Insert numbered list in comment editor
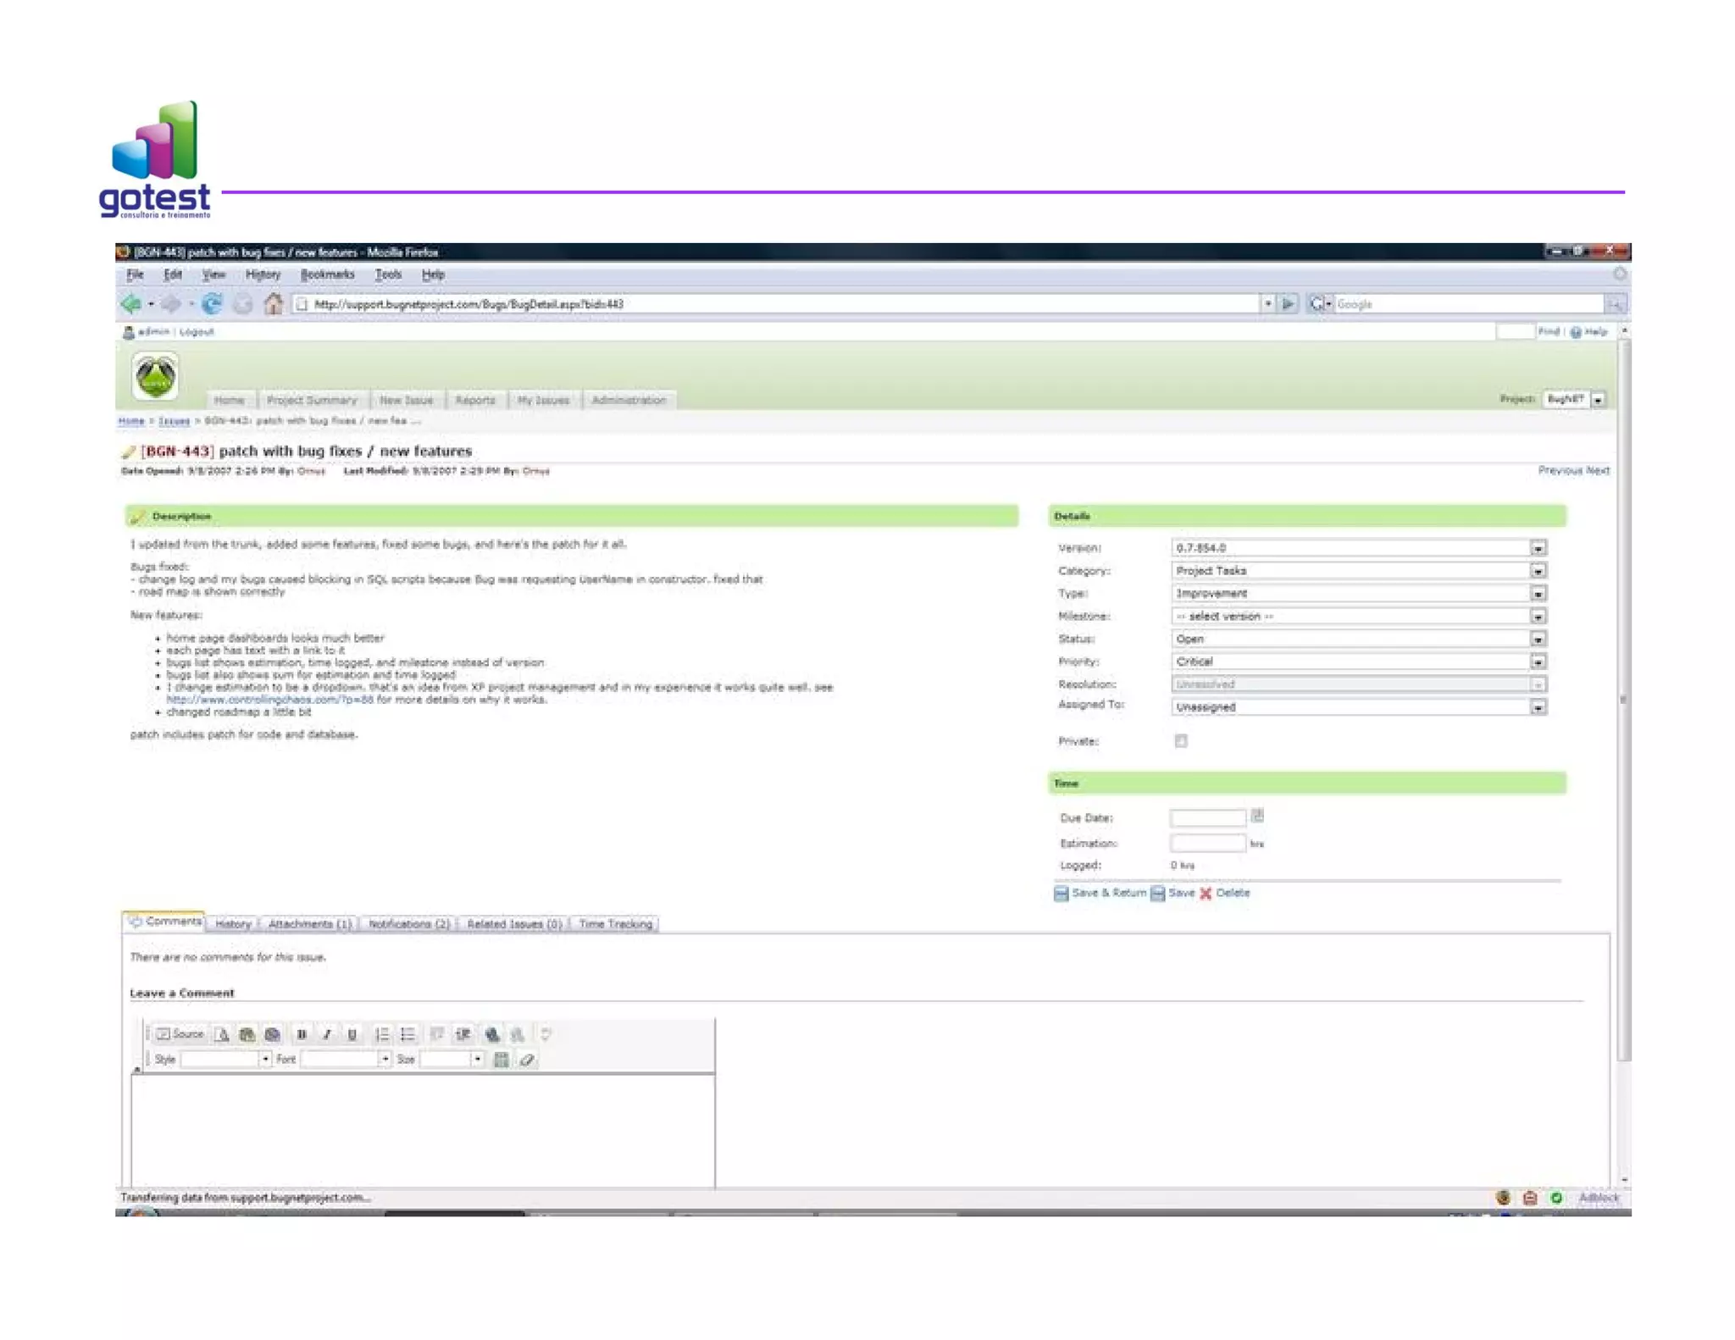The image size is (1735, 1340). 382,1034
